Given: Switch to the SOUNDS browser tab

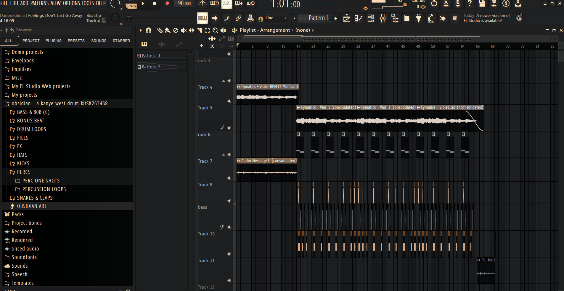Looking at the screenshot, I should coord(99,41).
